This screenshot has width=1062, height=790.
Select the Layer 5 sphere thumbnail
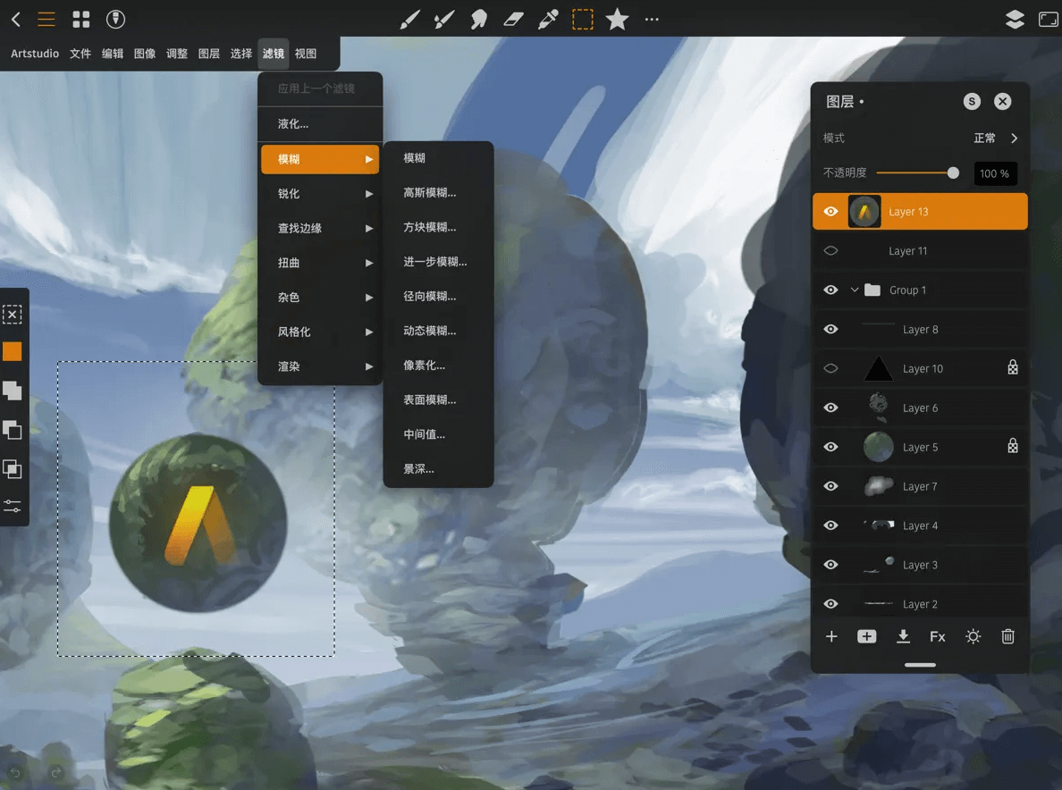[x=879, y=447]
